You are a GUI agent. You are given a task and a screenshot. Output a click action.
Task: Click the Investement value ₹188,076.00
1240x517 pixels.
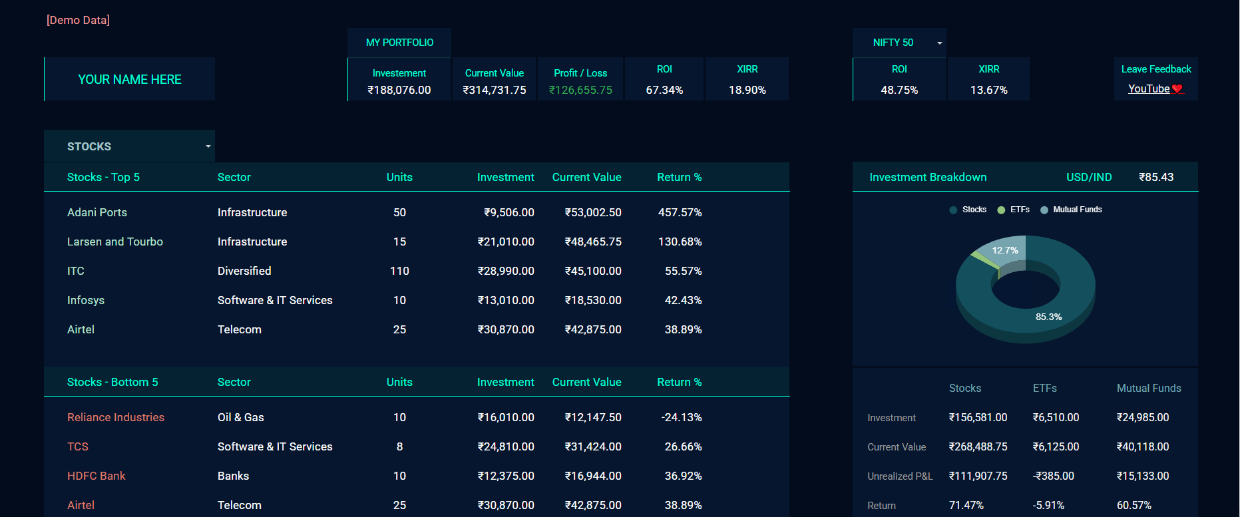[399, 90]
